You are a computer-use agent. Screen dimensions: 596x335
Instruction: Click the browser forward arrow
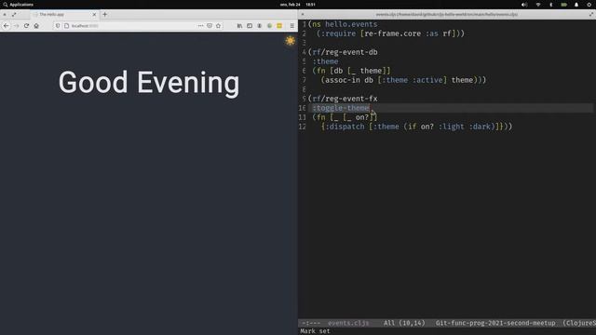pos(17,26)
